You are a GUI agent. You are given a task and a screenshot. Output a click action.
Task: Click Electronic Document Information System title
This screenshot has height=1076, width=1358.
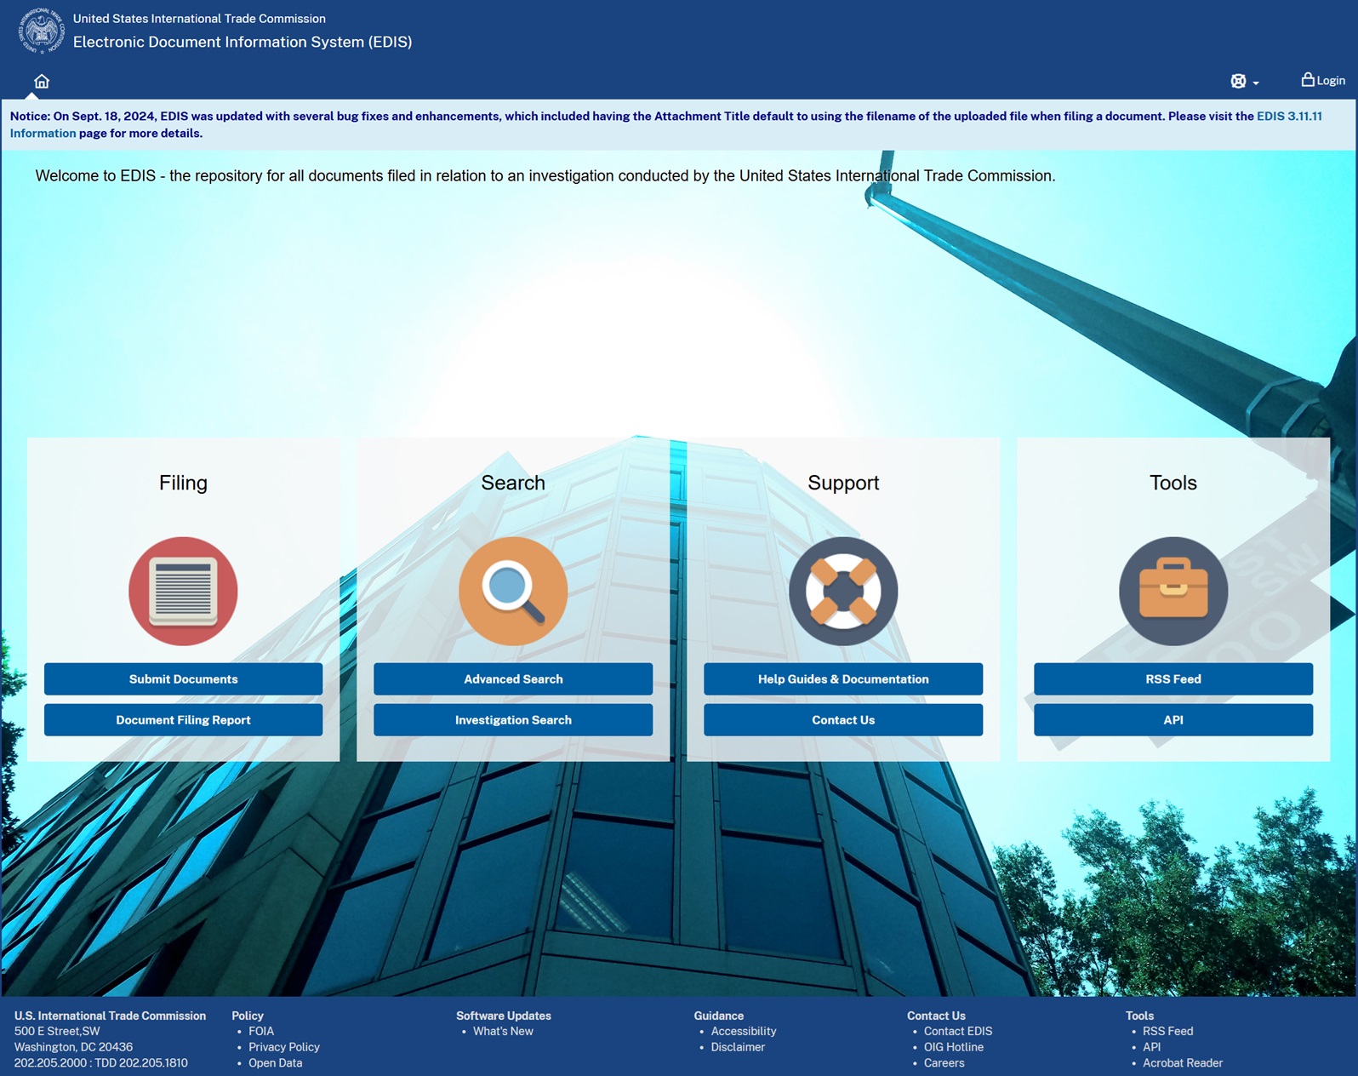pos(242,42)
